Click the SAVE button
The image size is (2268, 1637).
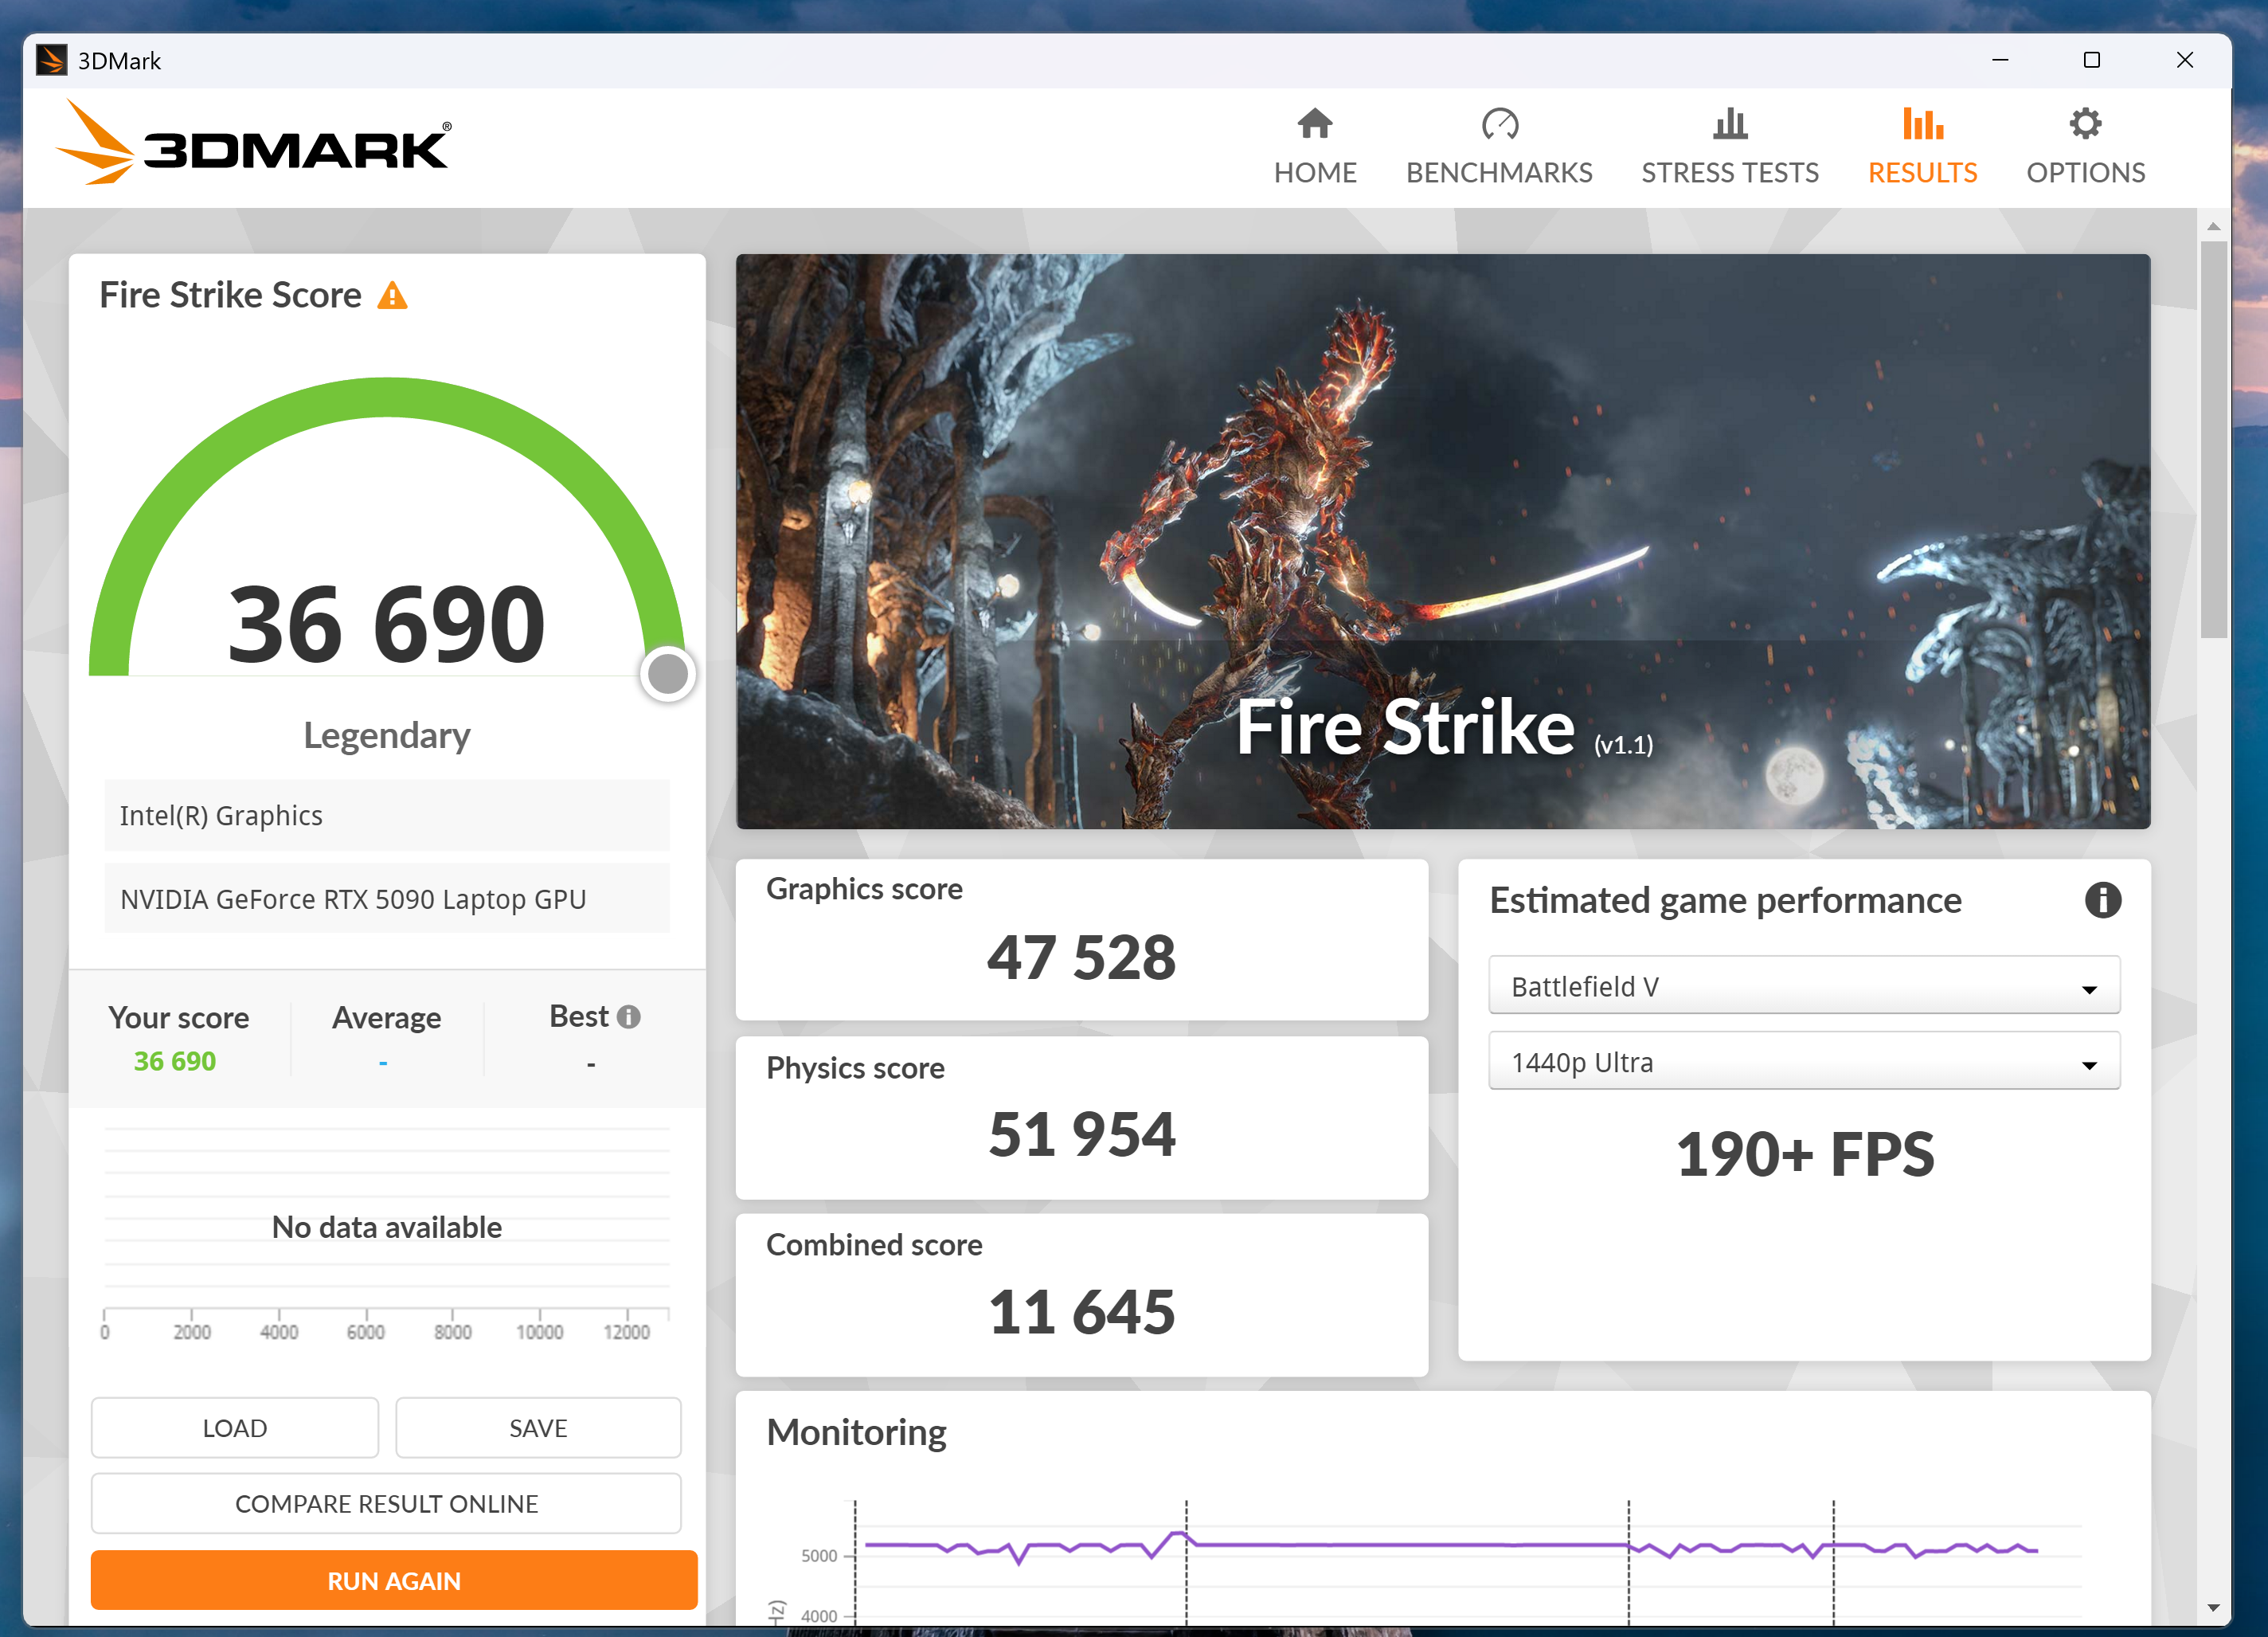pos(538,1427)
